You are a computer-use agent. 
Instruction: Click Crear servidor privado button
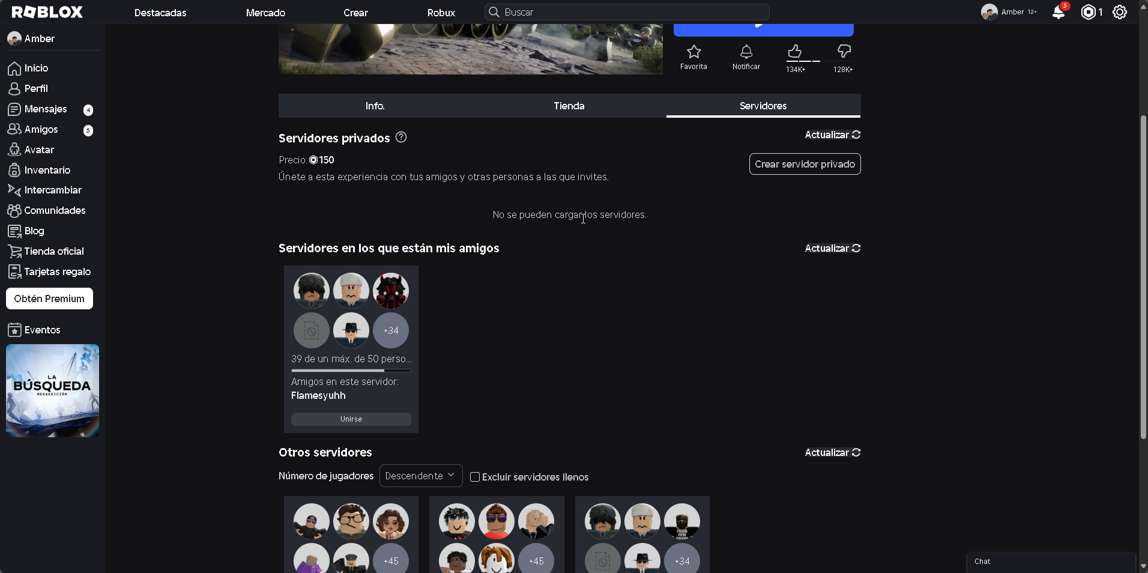coord(805,164)
